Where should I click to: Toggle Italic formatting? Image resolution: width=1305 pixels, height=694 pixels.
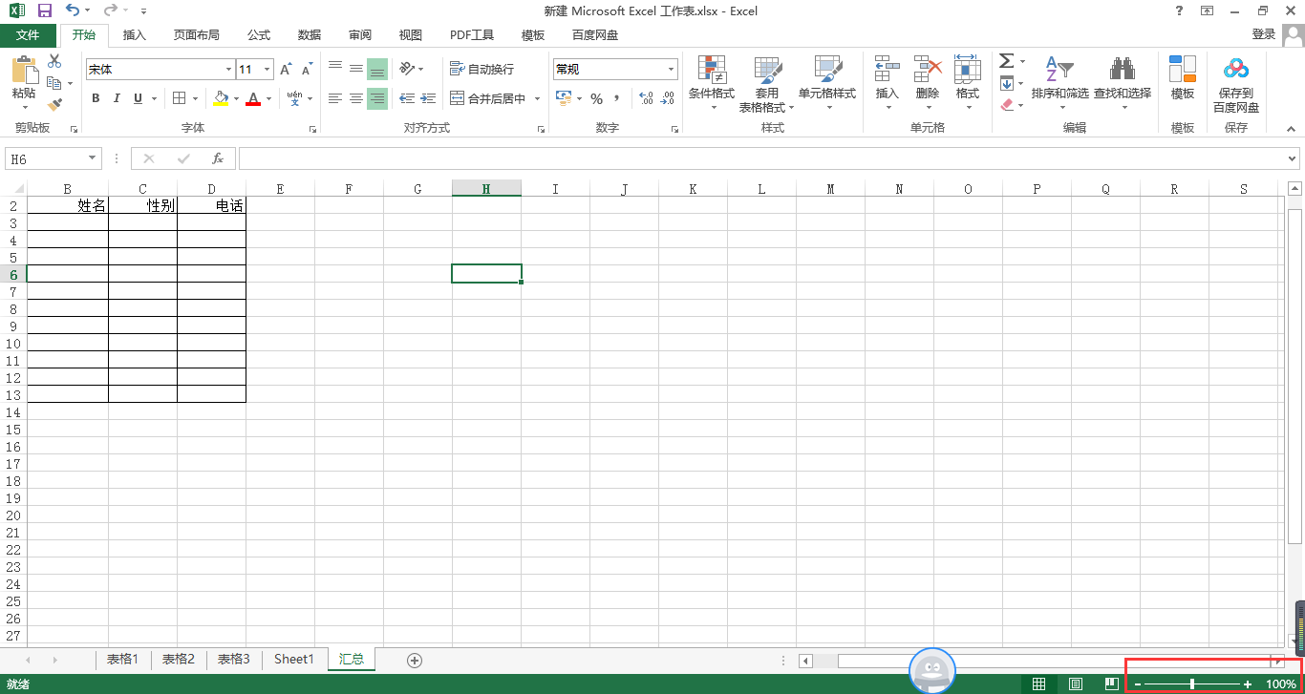(x=117, y=98)
